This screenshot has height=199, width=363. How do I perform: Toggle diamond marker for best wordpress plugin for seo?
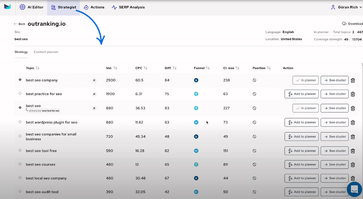coord(20,122)
